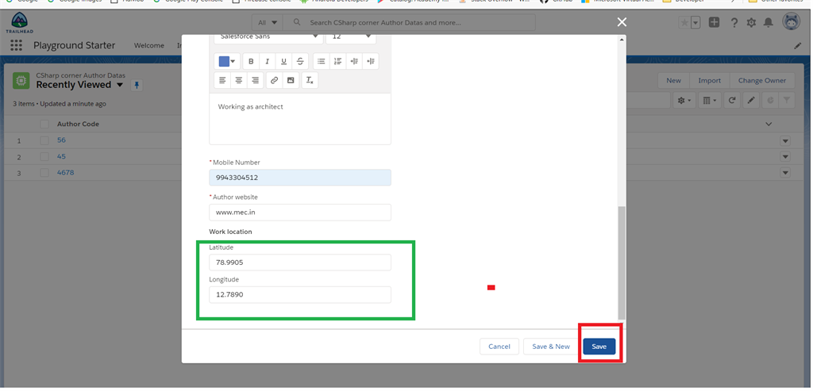The width and height of the screenshot is (813, 391).
Task: Edit list inline with pencil icon
Action: coord(751,101)
